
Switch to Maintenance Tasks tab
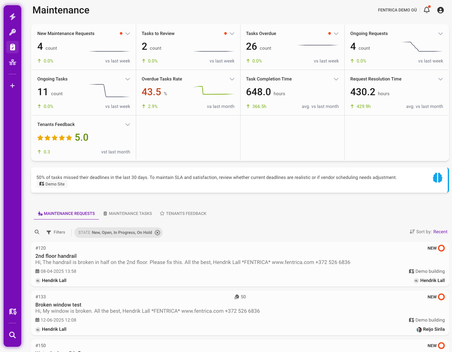click(x=127, y=214)
